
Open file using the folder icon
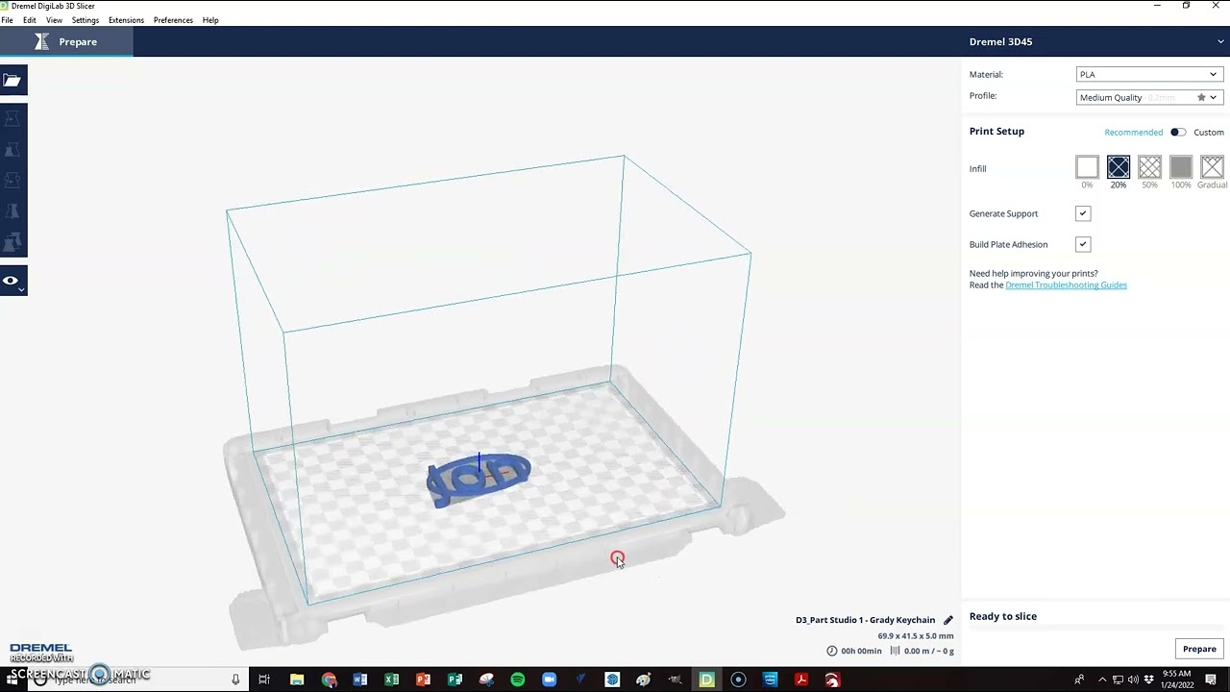click(x=12, y=81)
